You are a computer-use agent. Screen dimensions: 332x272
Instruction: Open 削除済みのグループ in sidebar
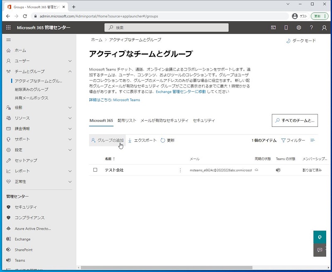click(32, 90)
